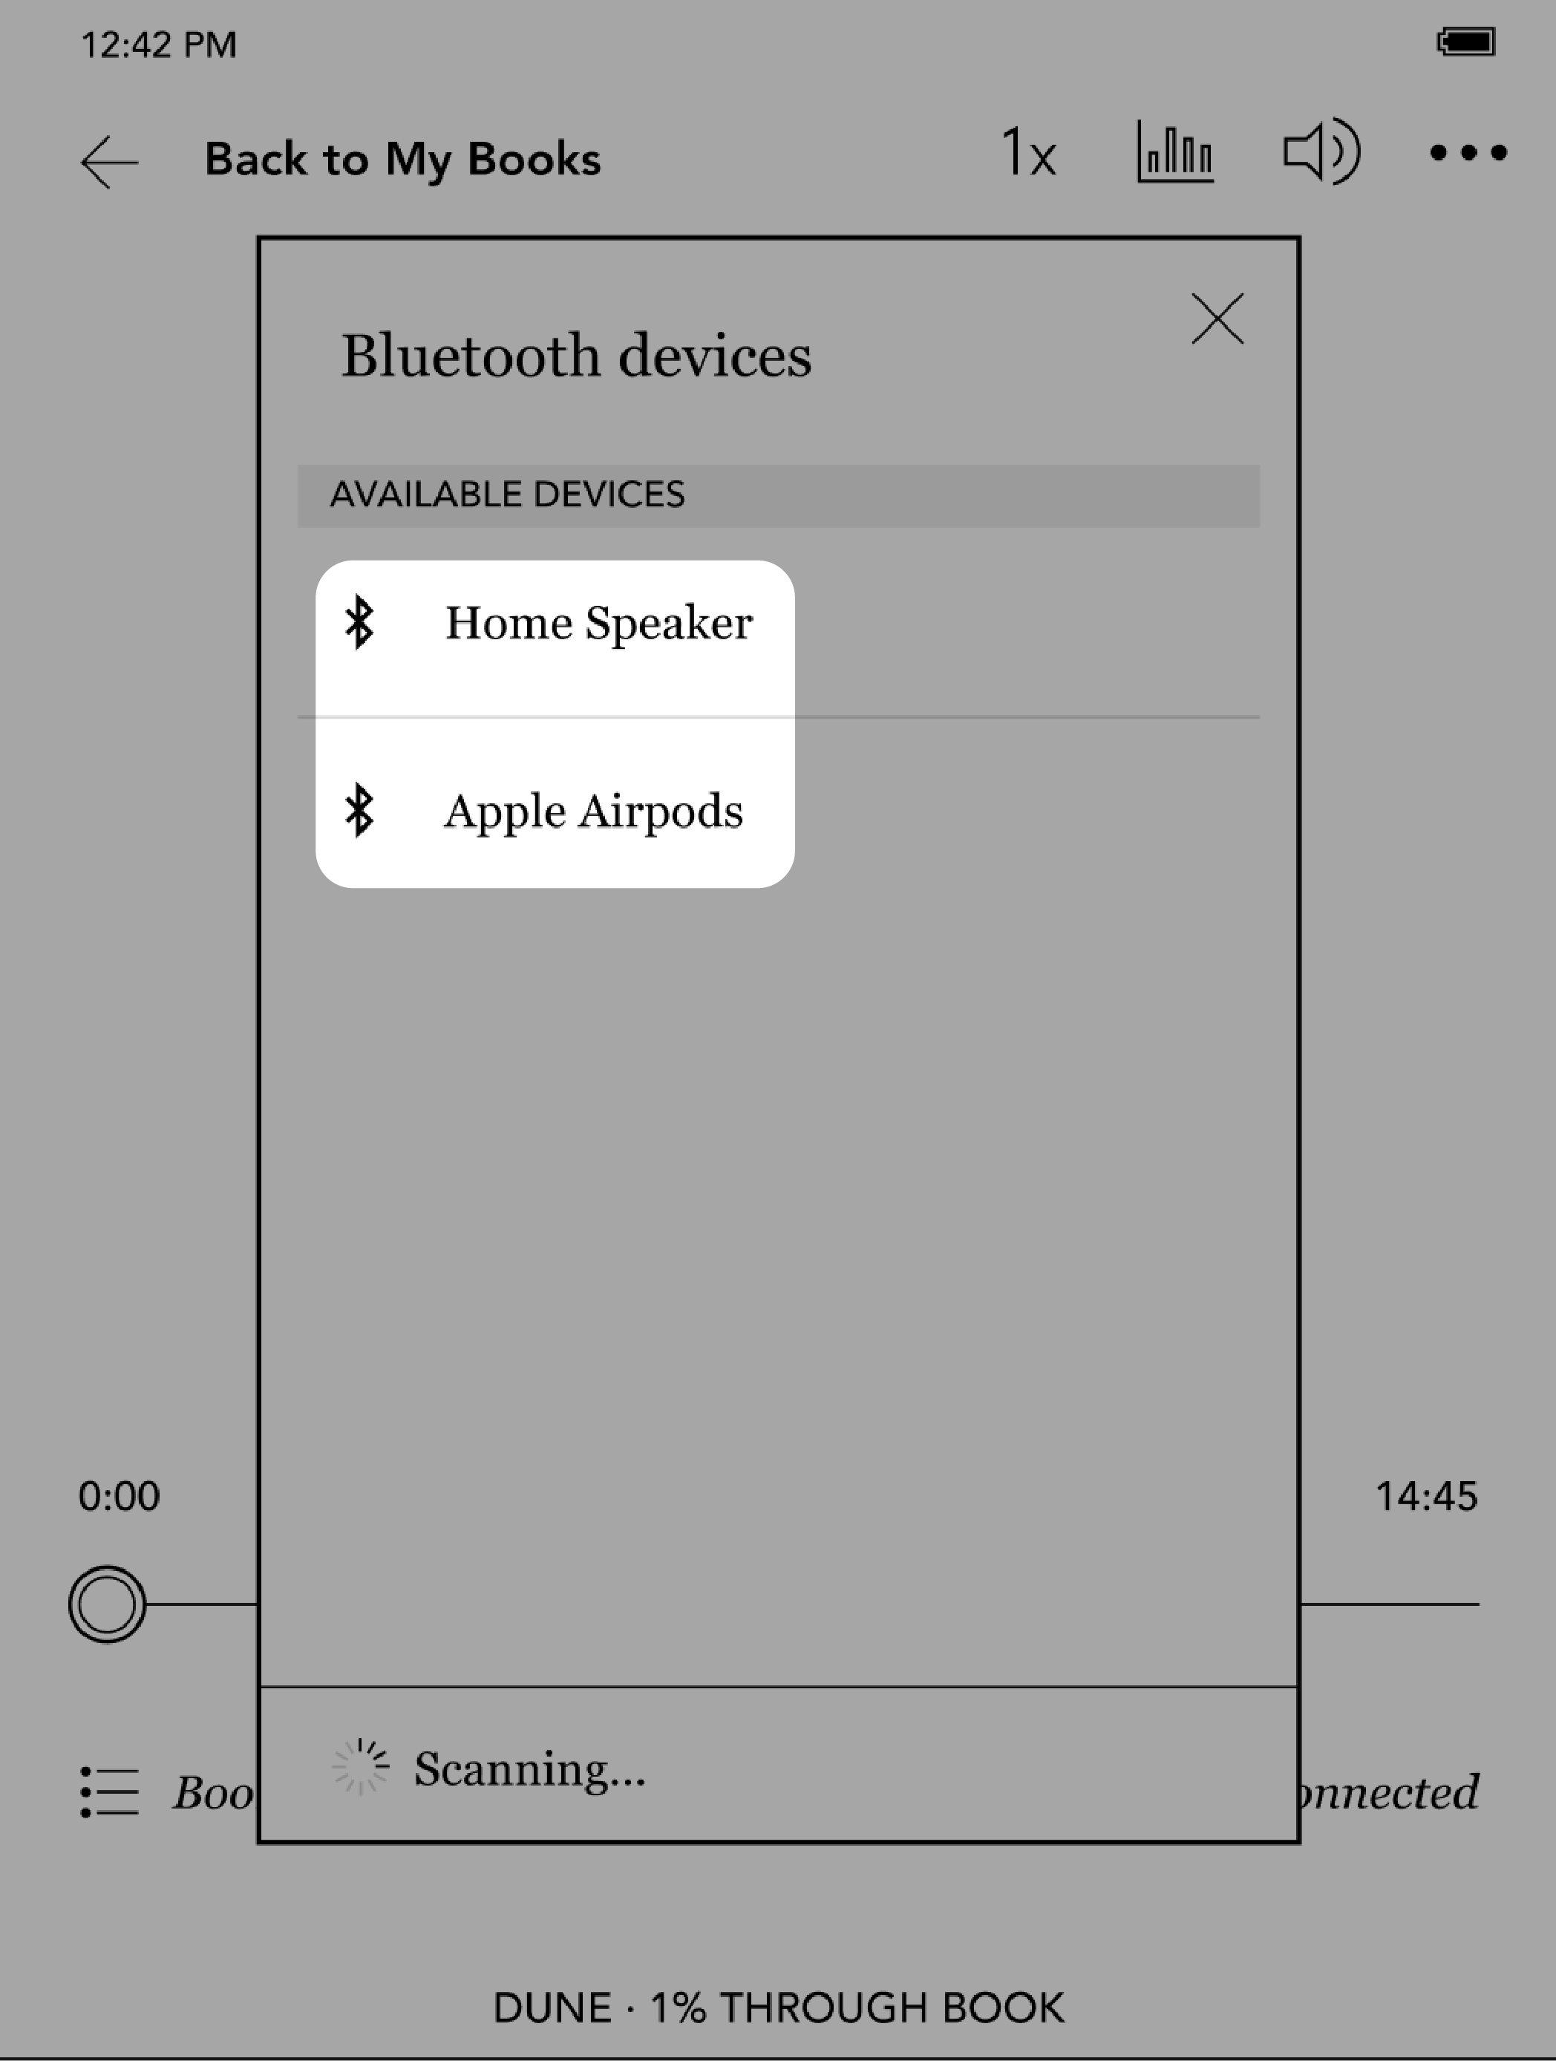Dismiss the Bluetooth devices popup
Viewport: 1556px width, 2061px height.
(x=1217, y=319)
